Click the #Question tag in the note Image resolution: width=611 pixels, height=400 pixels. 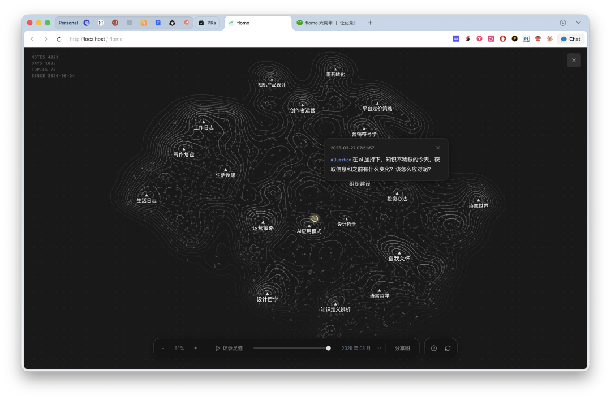pyautogui.click(x=341, y=160)
